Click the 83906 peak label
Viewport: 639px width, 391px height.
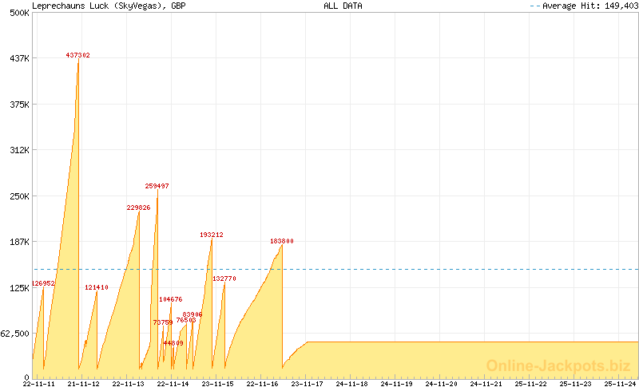coord(192,314)
